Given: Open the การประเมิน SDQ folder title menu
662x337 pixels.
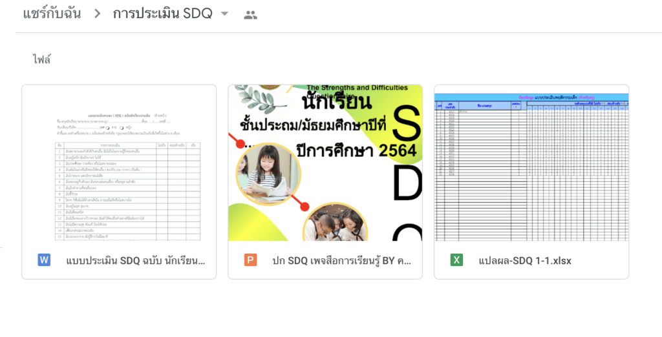Looking at the screenshot, I should [162, 14].
